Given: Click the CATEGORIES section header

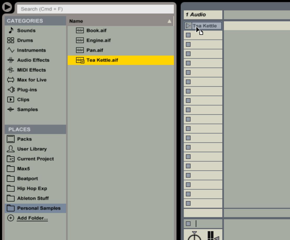Looking at the screenshot, I should [35, 21].
